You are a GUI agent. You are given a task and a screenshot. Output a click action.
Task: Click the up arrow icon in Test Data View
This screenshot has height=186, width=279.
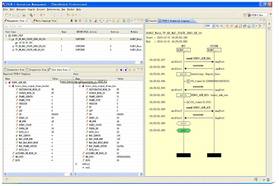click(x=130, y=70)
